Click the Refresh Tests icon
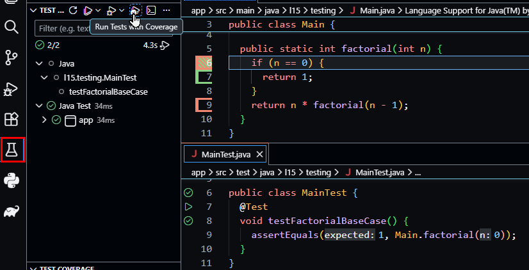This screenshot has height=270, width=529. 73,10
